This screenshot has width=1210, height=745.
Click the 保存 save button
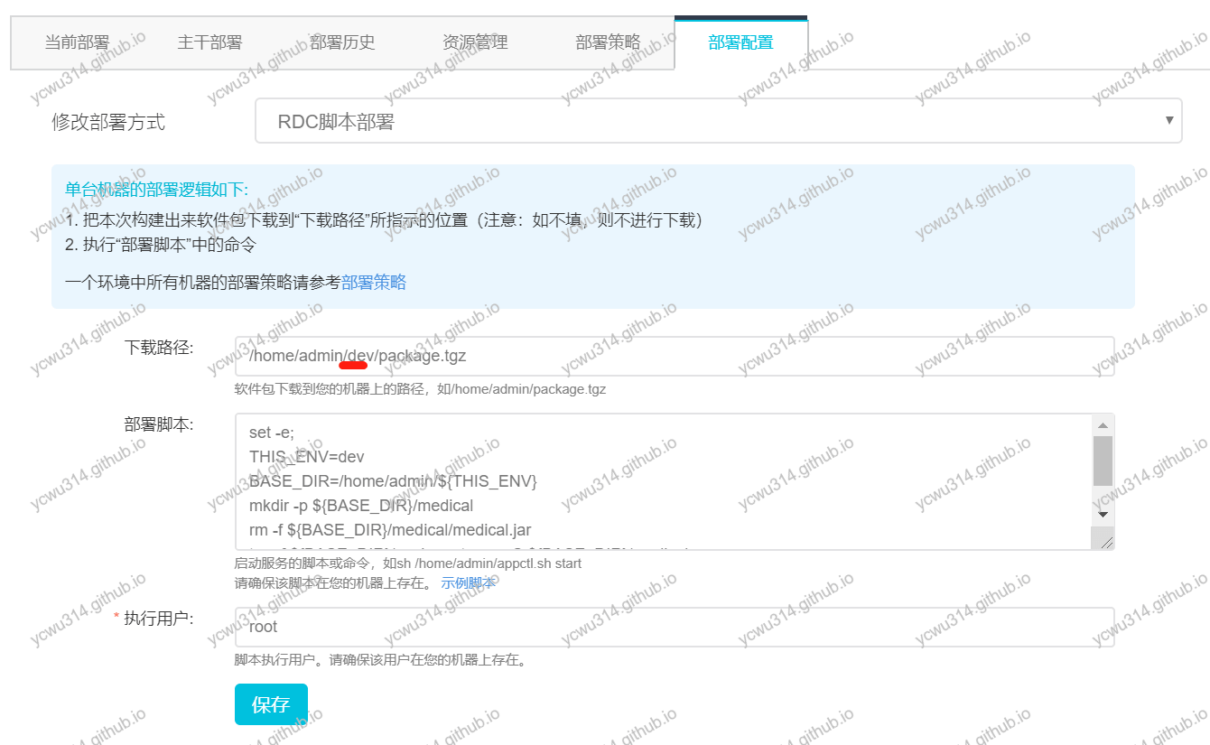(x=271, y=705)
